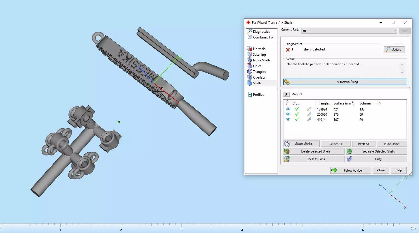Sort shells by the Triangles column header
Viewport: 419px width, 233px height.
[x=323, y=103]
